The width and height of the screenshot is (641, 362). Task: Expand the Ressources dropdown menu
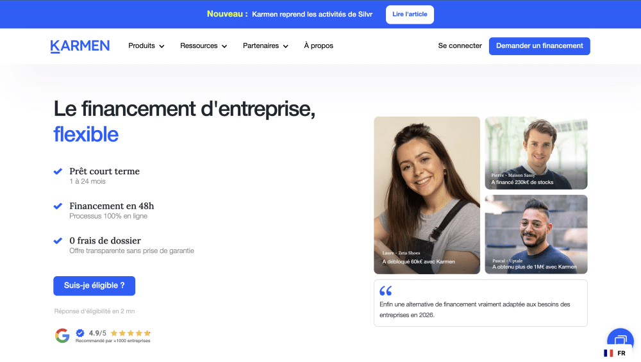(204, 45)
